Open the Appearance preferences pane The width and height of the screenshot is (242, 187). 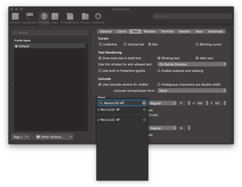coord(30,18)
